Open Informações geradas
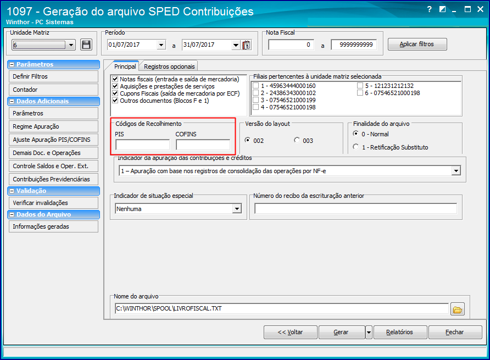The width and height of the screenshot is (490, 360). click(x=53, y=227)
